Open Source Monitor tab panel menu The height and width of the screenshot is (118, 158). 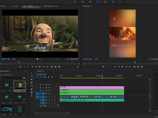click(40, 6)
